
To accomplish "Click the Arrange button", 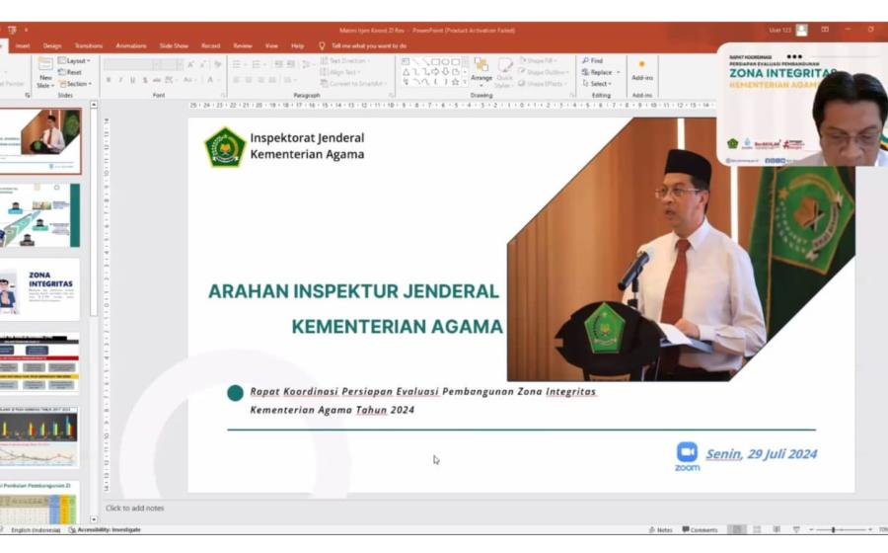I will pyautogui.click(x=481, y=70).
